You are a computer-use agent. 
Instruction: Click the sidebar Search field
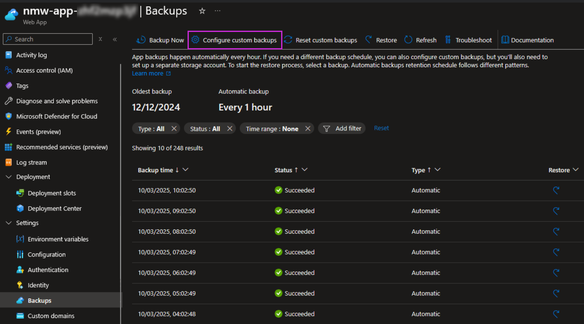47,39
